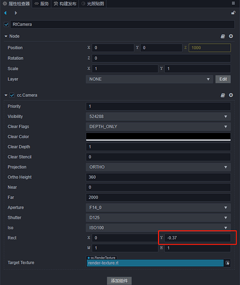The width and height of the screenshot is (240, 285).
Task: Click the Priority input field
Action: tap(158, 107)
